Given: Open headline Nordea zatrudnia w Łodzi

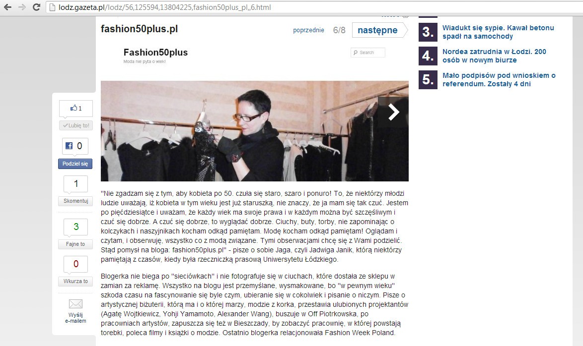Looking at the screenshot, I should coord(494,56).
